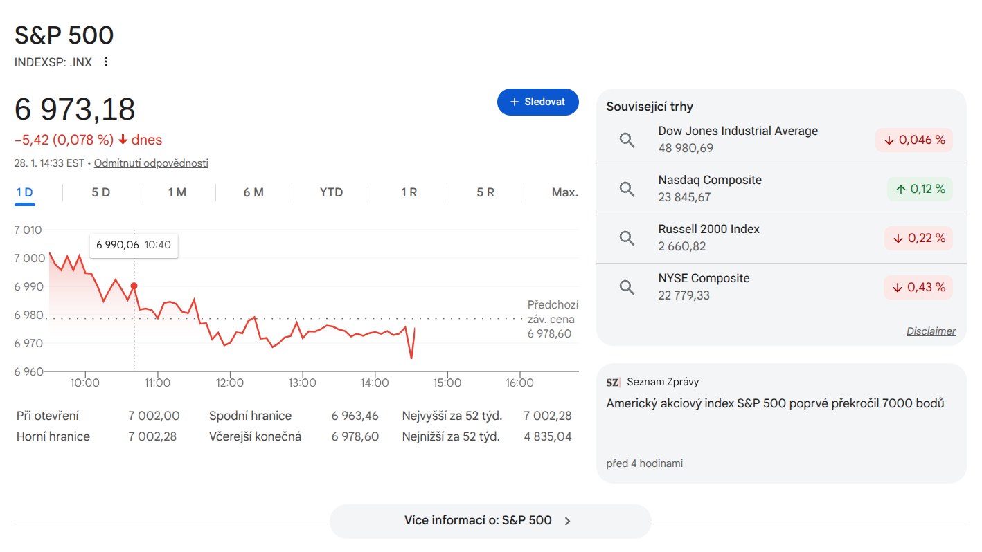Select the 1 D chart range tab
Screen dimensions: 982x552
(25, 192)
